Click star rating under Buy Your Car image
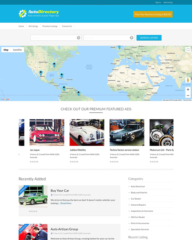Image resolution: width=192 pixels, height=240 pixels. click(x=33, y=211)
